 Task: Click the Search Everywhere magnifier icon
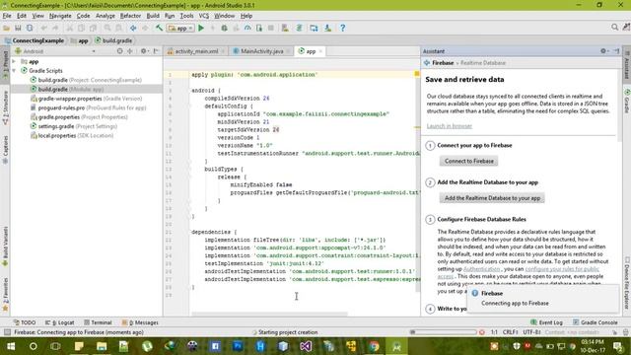pyautogui.click(x=614, y=28)
